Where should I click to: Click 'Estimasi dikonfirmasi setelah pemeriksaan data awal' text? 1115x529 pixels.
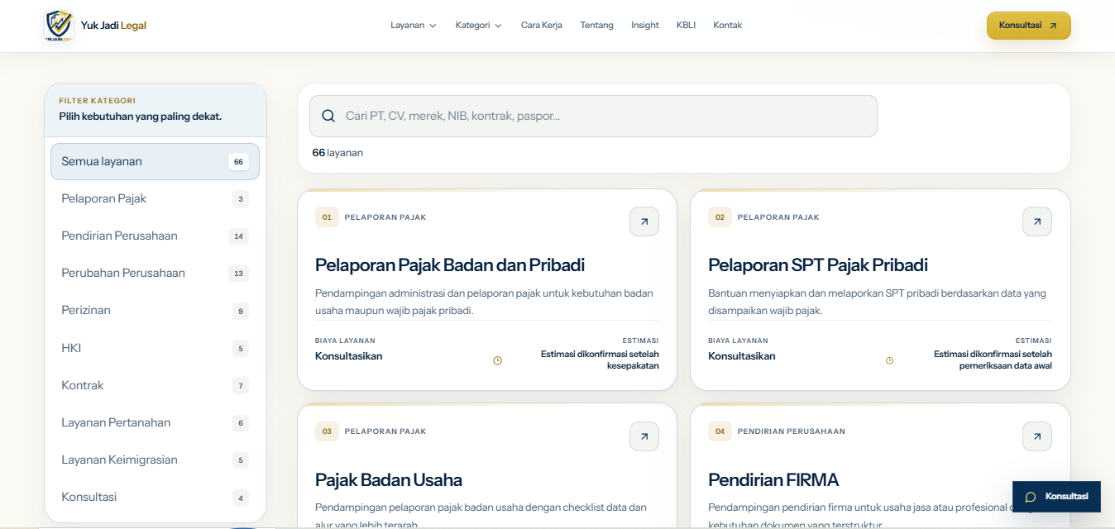[x=993, y=360]
